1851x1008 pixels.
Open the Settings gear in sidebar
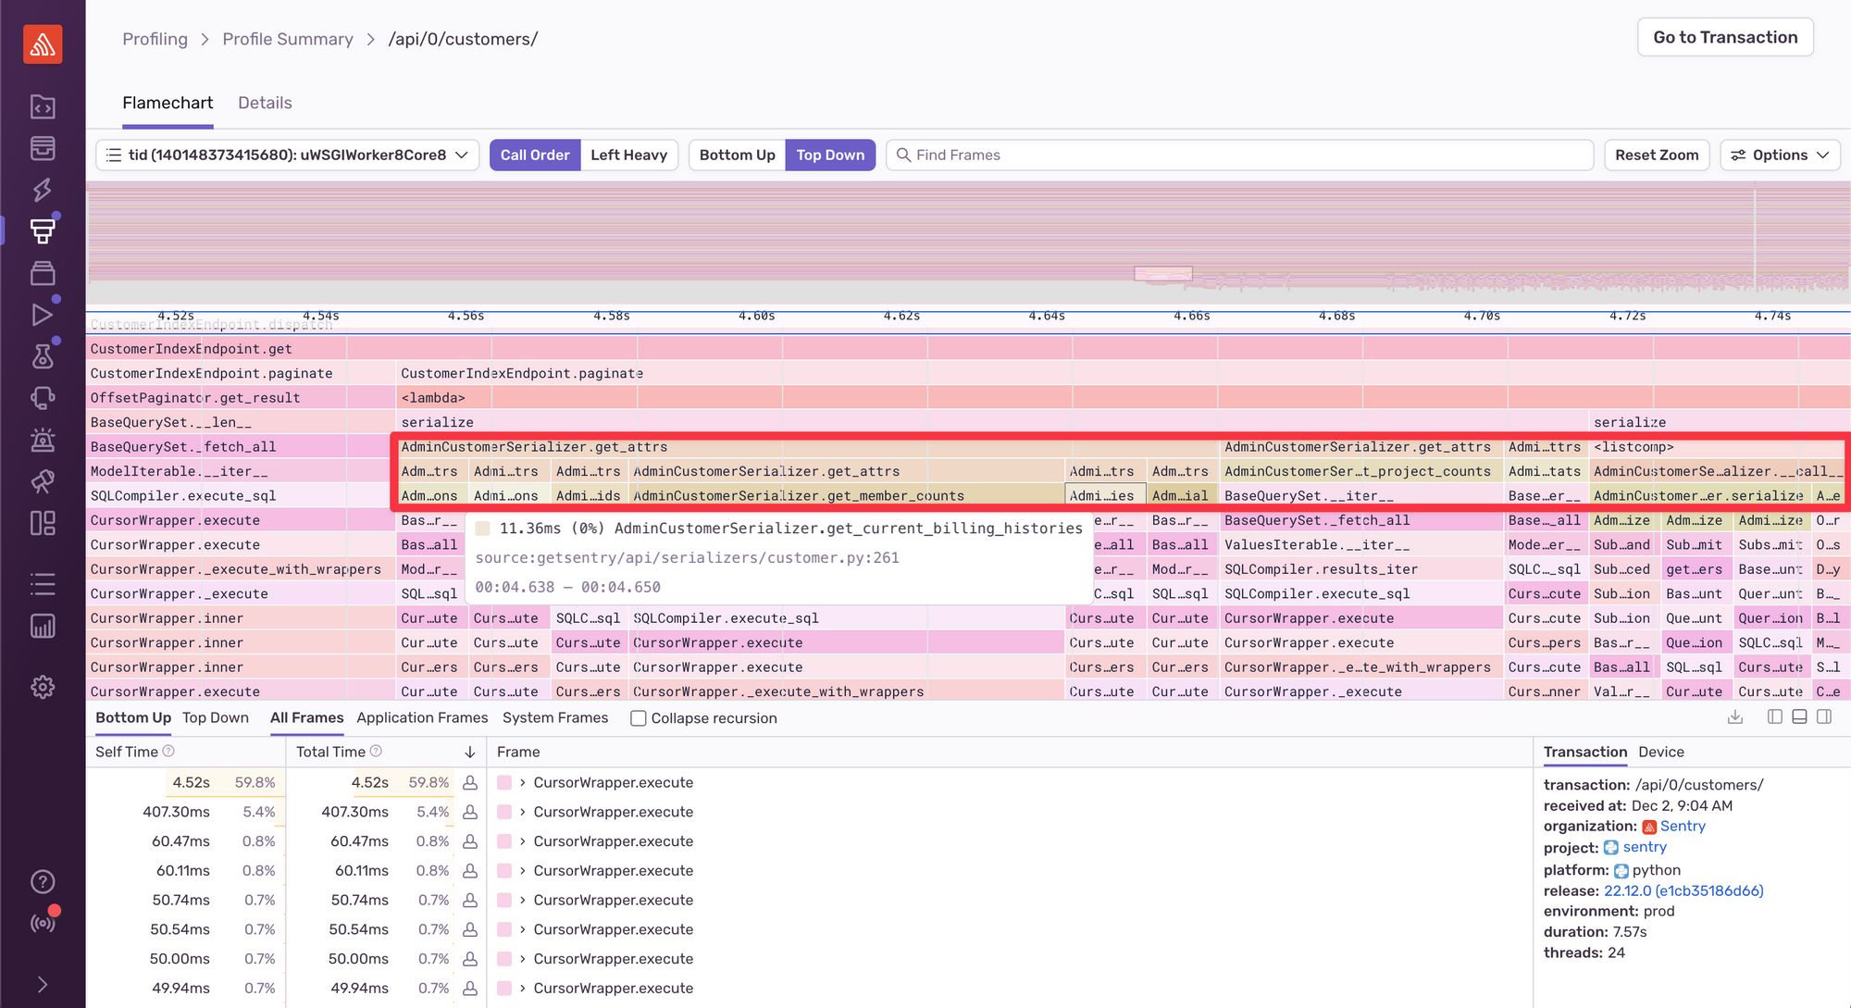pos(43,687)
